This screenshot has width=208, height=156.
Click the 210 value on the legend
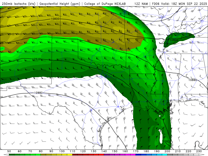pyautogui.click(x=178, y=151)
